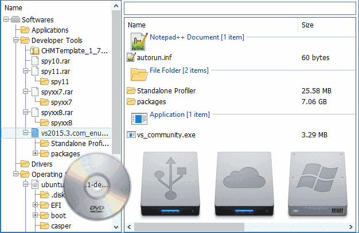This screenshot has height=233, width=359.
Task: Click the horizontal scrollbar left arrow
Action: tap(129, 227)
